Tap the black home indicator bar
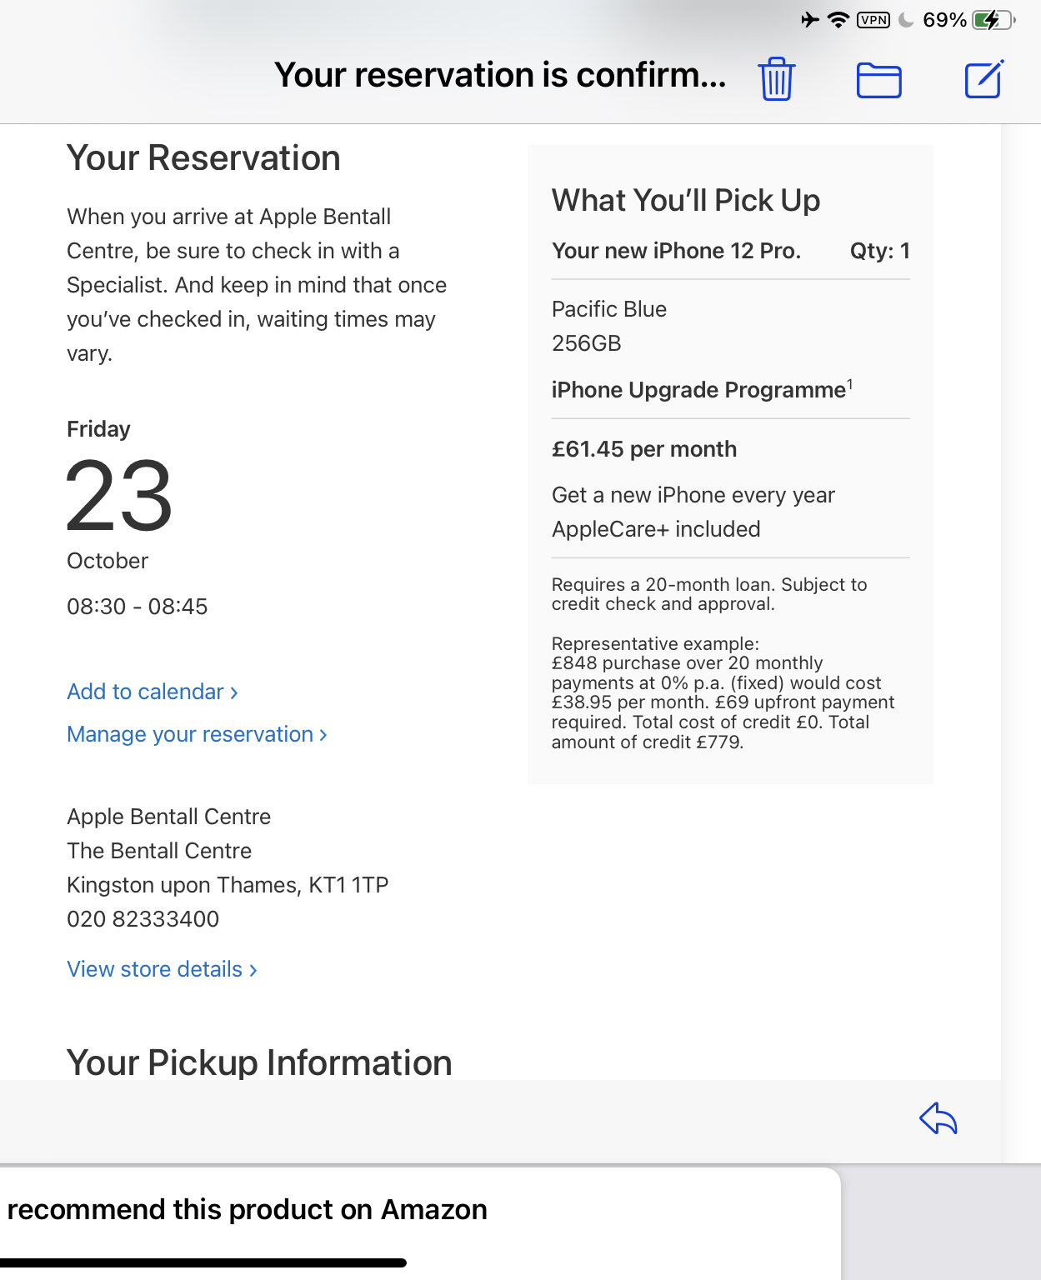 203,1262
